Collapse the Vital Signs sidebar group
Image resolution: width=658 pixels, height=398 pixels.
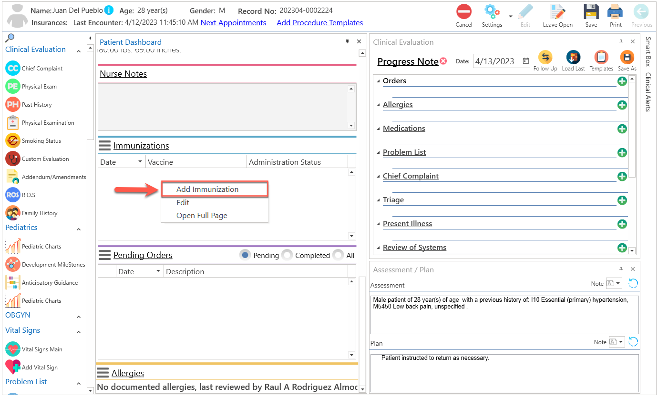[x=79, y=332]
